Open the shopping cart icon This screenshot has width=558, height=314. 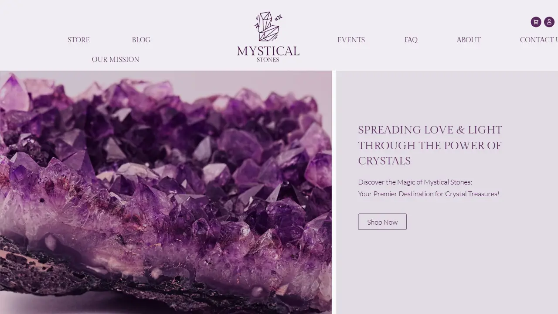click(536, 22)
